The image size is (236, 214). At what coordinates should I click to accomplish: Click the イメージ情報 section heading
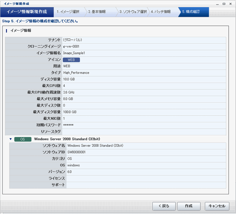pos(21,31)
